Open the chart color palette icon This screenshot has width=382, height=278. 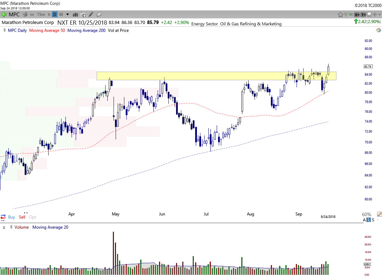(378, 30)
